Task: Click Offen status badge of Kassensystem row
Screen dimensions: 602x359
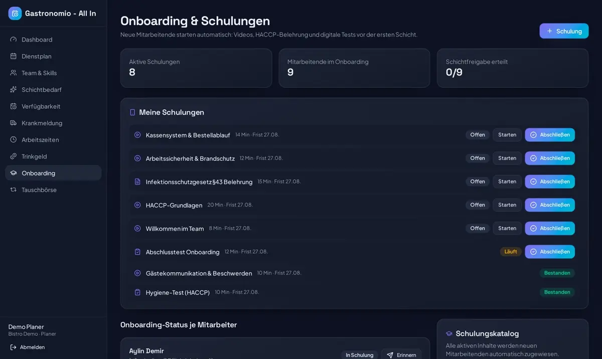Action: click(x=478, y=135)
